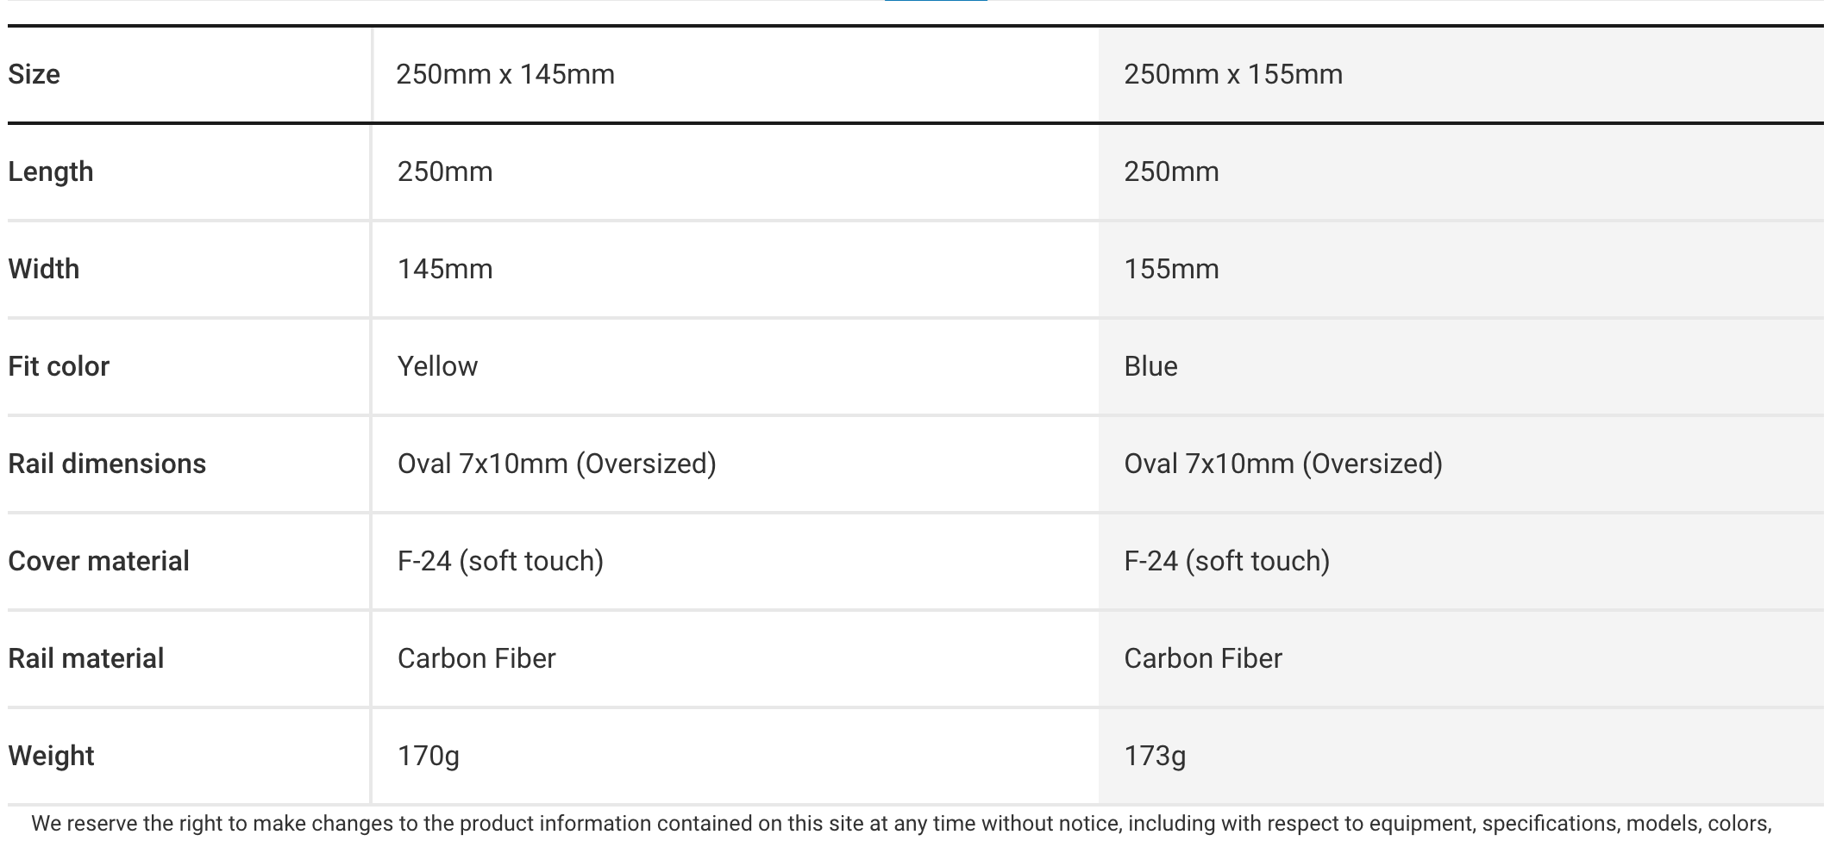This screenshot has height=841, width=1830.
Task: Select the 250mm x 145mm size header
Action: click(505, 74)
